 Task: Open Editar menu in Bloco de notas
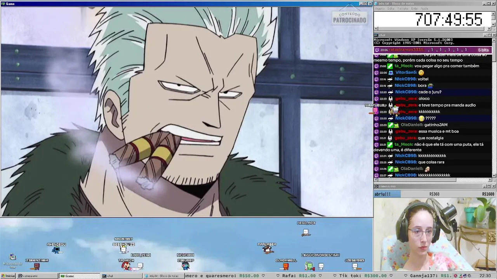click(391, 9)
